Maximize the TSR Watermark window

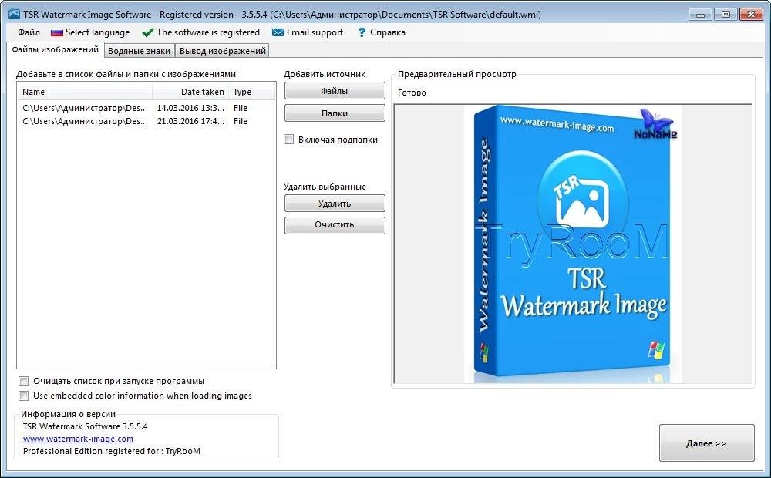(726, 14)
